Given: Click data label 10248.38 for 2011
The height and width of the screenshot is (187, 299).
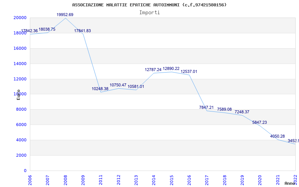Looking at the screenshot, I should [100, 89].
